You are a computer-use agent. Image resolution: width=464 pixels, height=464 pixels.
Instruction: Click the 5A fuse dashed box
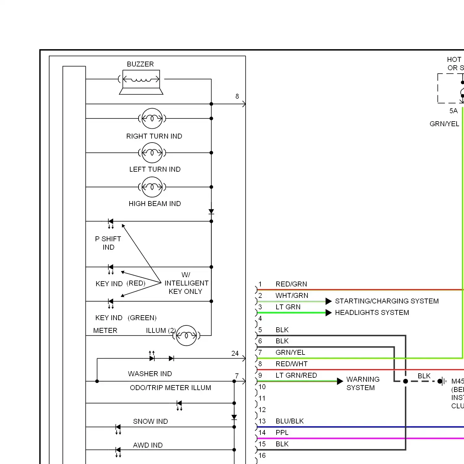pyautogui.click(x=450, y=88)
